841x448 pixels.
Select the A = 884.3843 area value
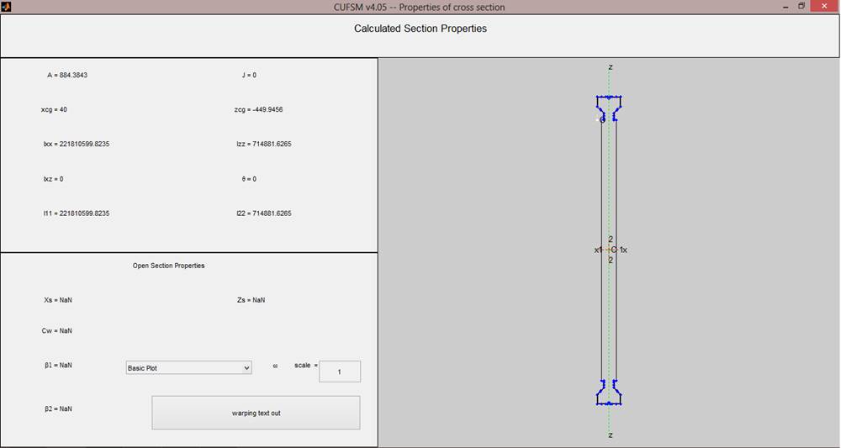coord(67,75)
